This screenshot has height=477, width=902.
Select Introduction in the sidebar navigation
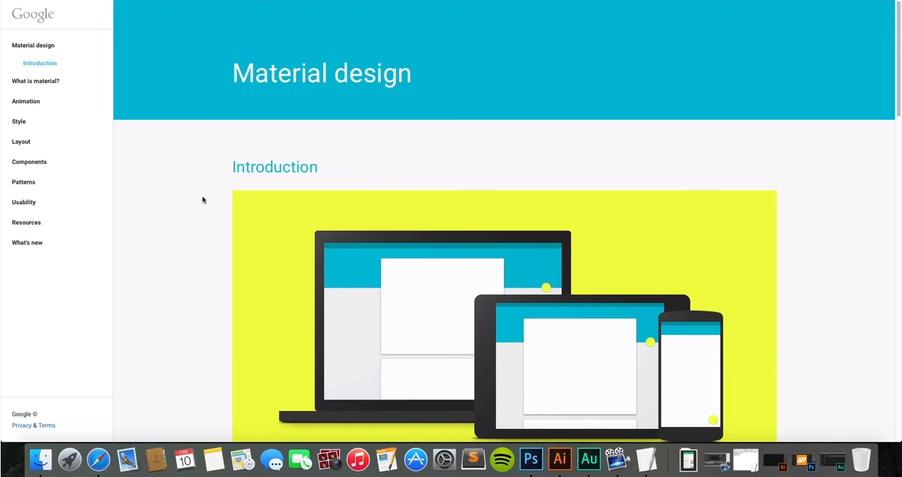click(x=39, y=63)
